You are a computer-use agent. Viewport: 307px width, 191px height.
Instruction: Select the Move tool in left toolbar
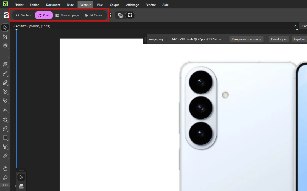5,28
